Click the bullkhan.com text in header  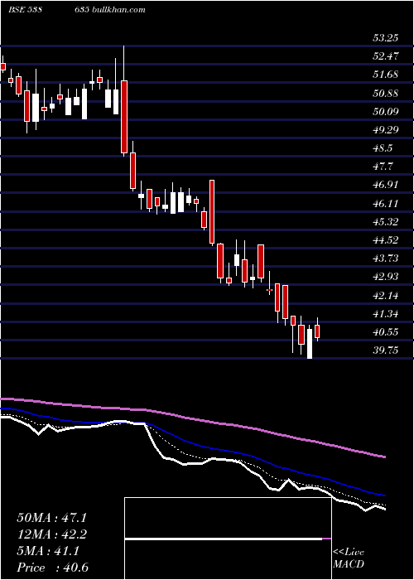point(118,10)
